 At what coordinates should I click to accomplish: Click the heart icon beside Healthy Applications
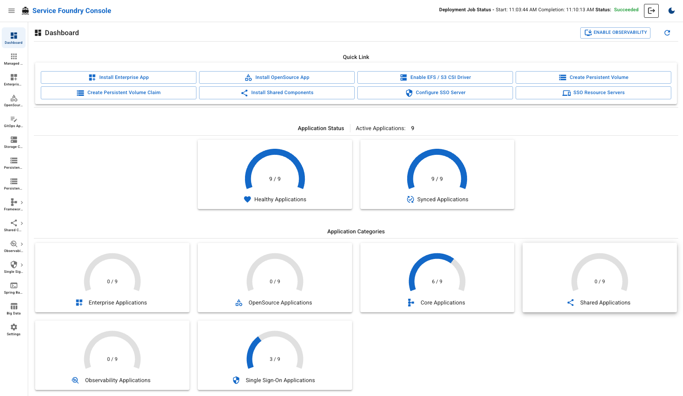(x=247, y=200)
